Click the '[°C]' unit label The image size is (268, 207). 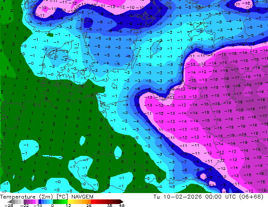click(63, 197)
